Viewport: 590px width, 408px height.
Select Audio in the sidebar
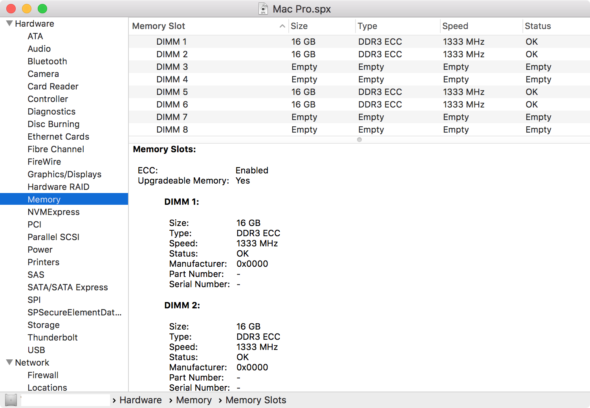[39, 49]
